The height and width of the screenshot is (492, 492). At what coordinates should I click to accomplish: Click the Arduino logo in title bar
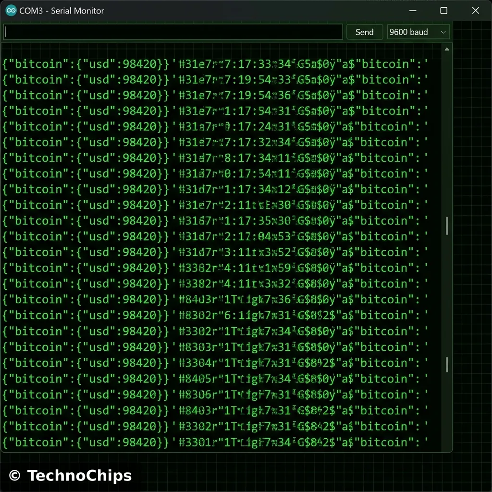click(x=11, y=11)
